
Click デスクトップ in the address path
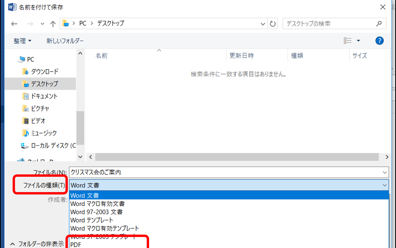[110, 24]
